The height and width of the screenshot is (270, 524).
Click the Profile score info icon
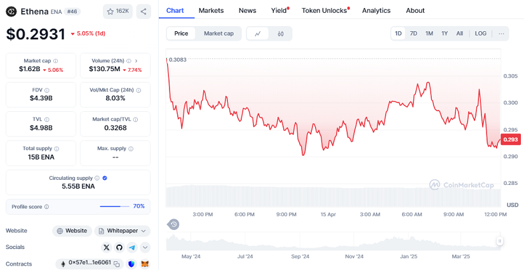(x=46, y=207)
